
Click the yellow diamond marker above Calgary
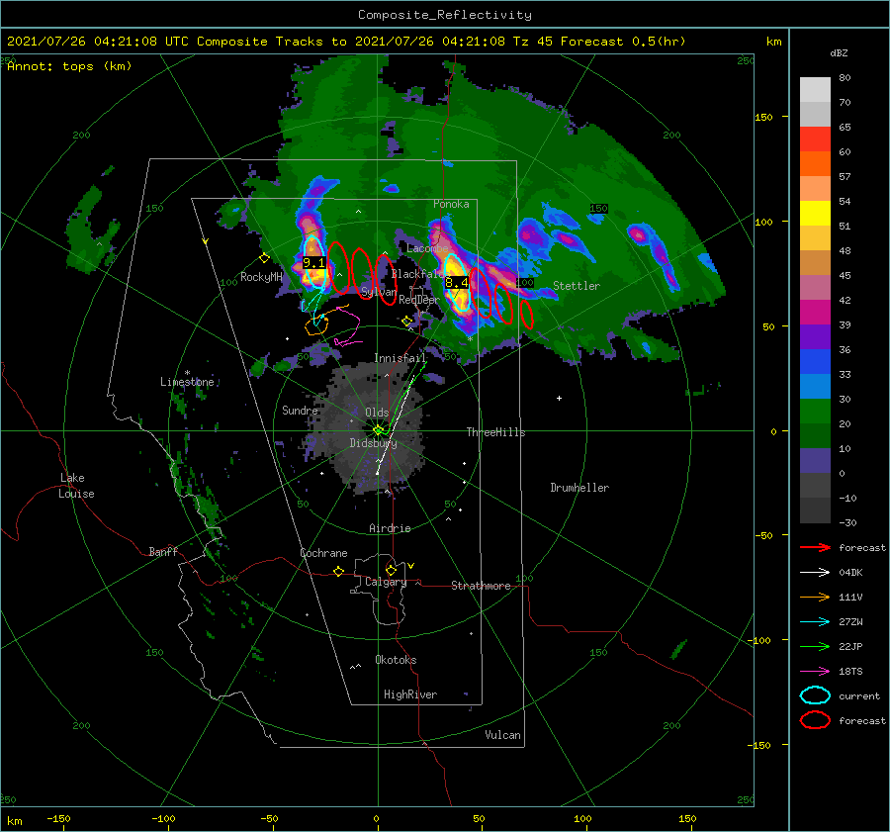391,570
